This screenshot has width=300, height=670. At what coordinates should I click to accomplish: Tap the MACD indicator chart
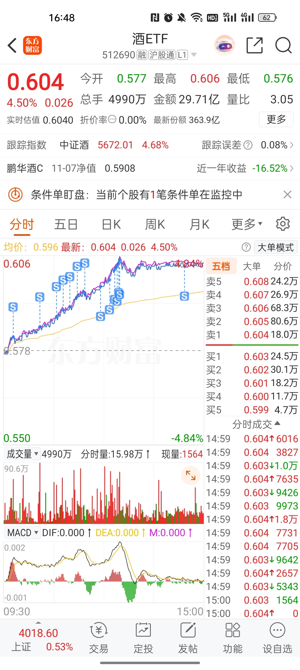click(104, 572)
